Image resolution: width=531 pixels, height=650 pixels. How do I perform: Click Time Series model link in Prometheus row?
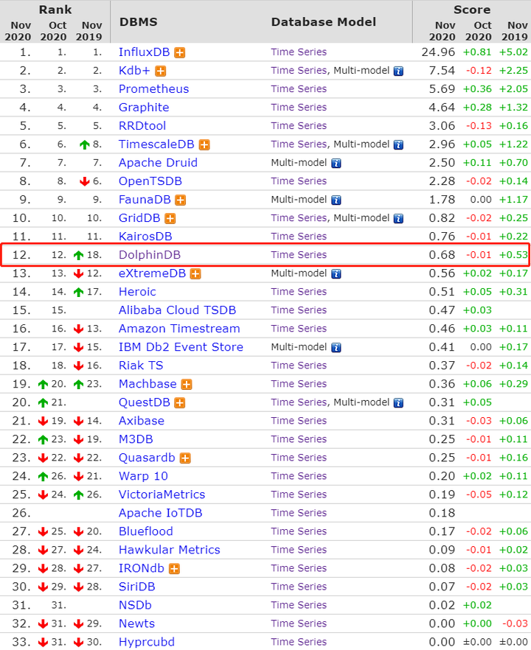(x=299, y=89)
